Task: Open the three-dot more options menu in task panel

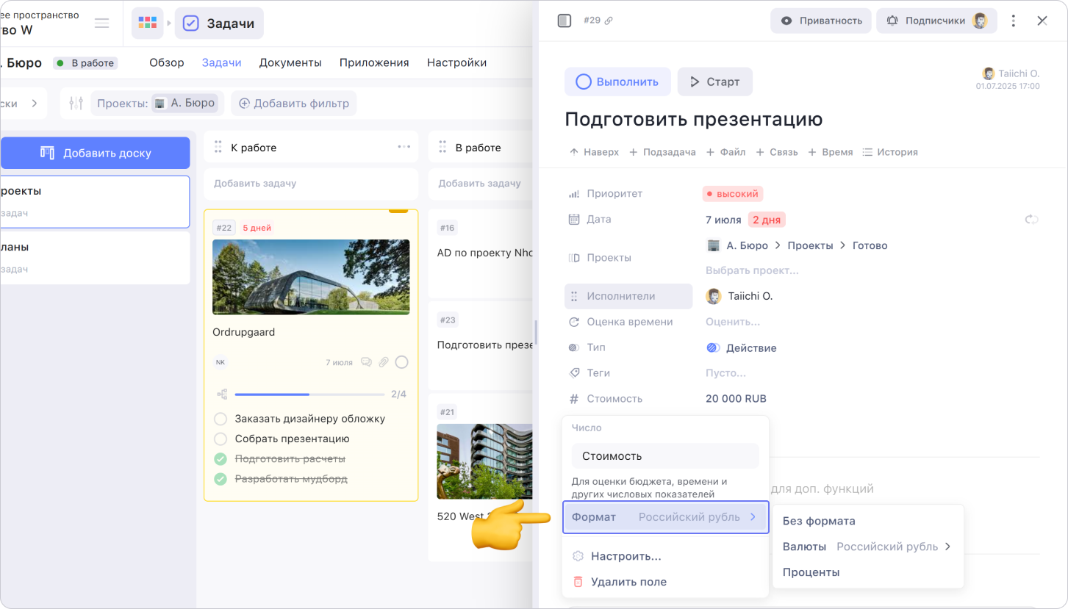Action: tap(1014, 21)
